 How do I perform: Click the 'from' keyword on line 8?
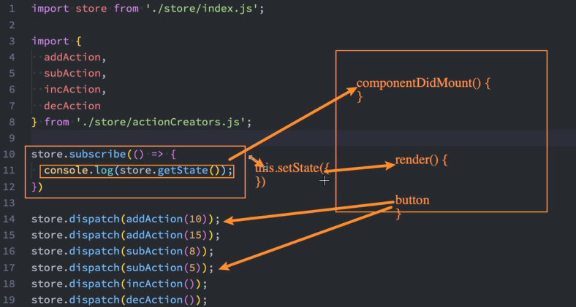[x=56, y=122]
